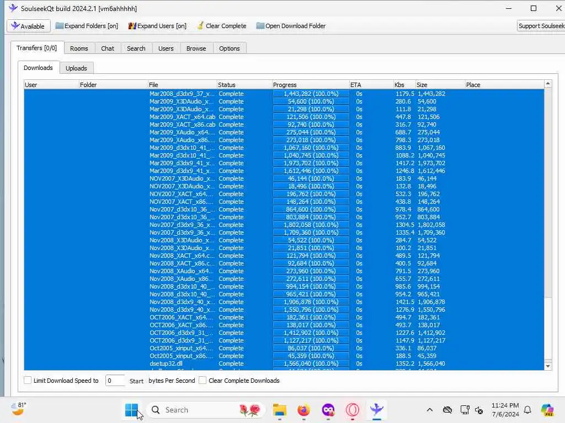Sort by the User column header

coord(51,85)
